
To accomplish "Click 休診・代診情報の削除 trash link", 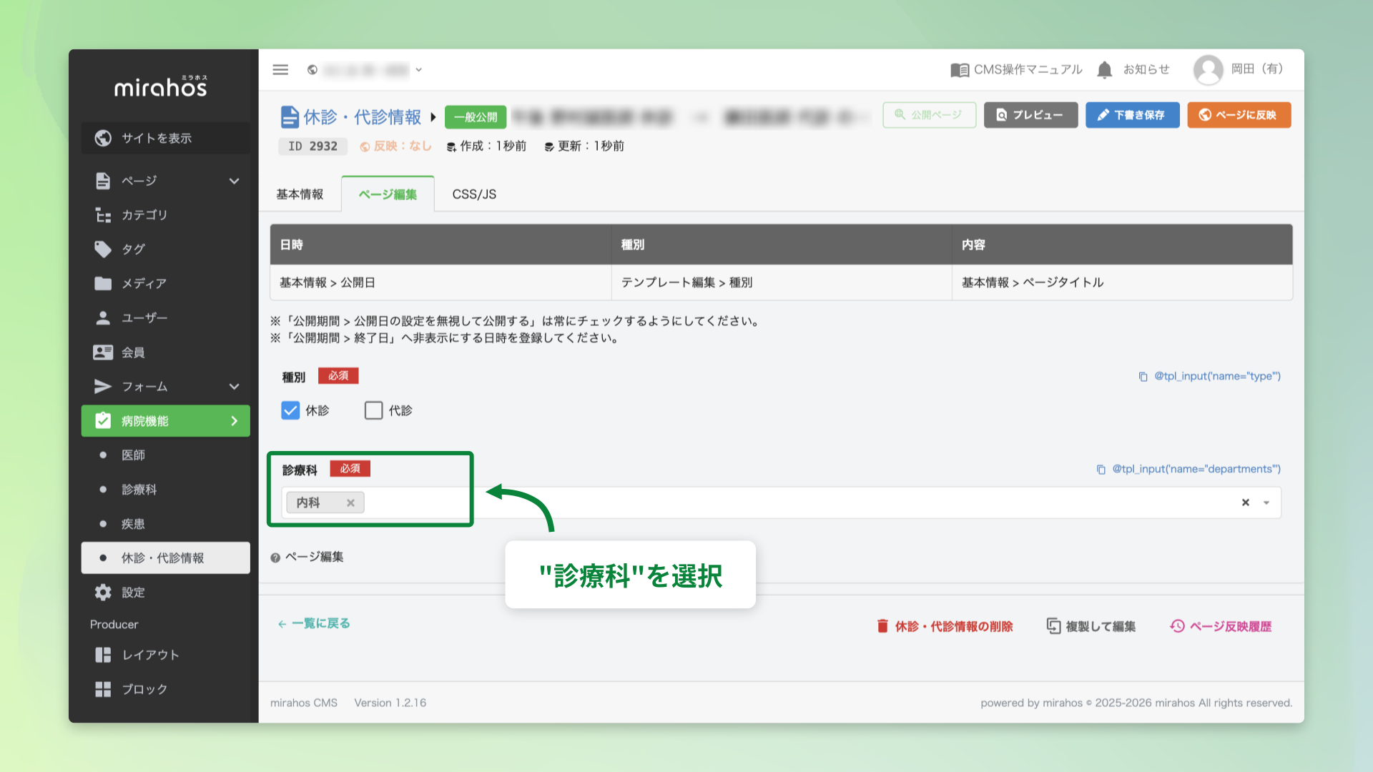I will pyautogui.click(x=945, y=626).
